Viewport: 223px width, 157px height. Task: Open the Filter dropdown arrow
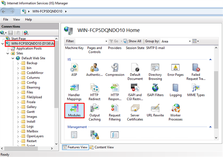tap(106, 41)
